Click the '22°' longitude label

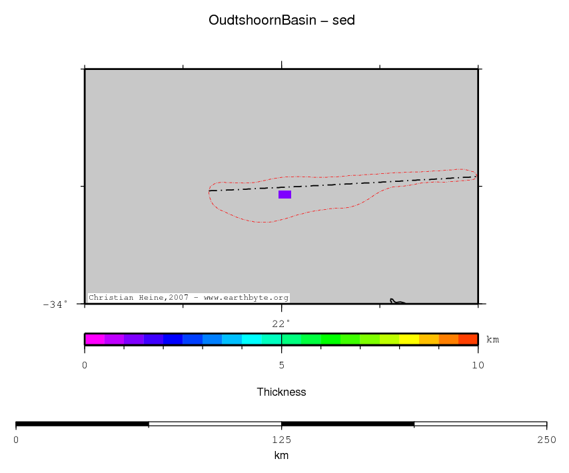281,324
